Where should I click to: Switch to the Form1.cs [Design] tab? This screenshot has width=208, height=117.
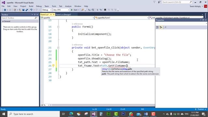point(63,15)
